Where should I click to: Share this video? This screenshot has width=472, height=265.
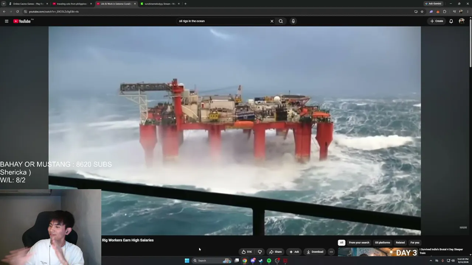tap(275, 252)
